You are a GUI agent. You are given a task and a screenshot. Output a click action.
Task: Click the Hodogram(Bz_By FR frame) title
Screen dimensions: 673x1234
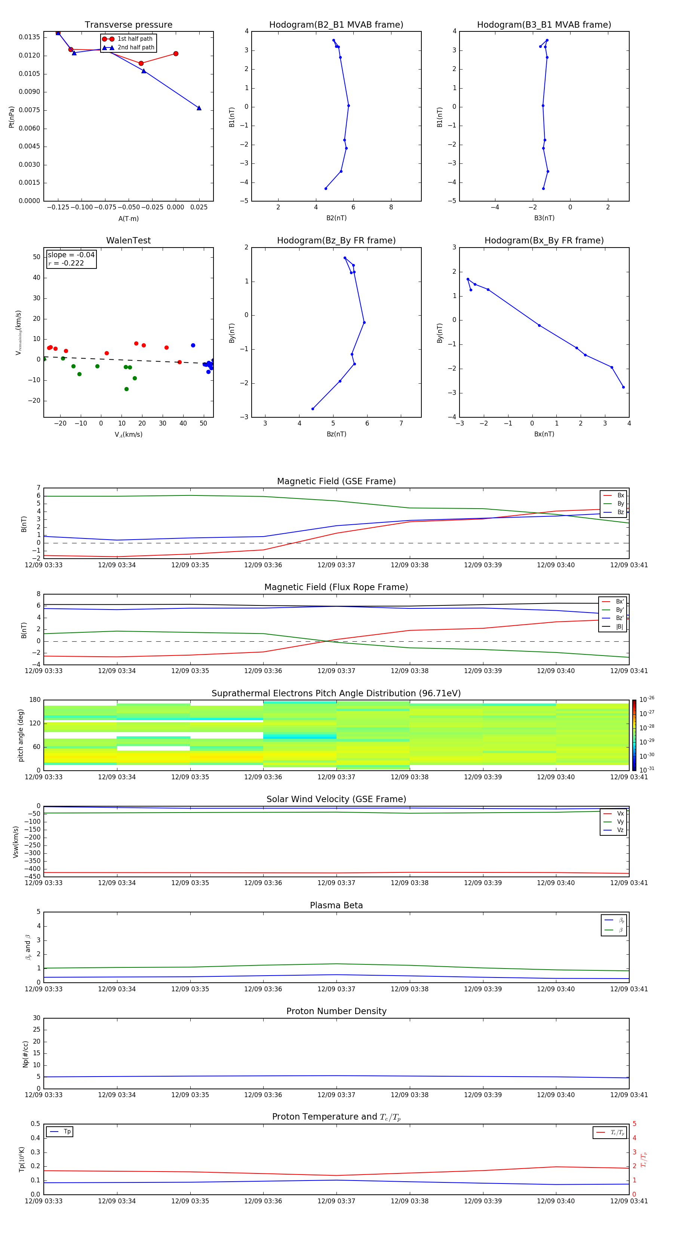click(x=336, y=240)
